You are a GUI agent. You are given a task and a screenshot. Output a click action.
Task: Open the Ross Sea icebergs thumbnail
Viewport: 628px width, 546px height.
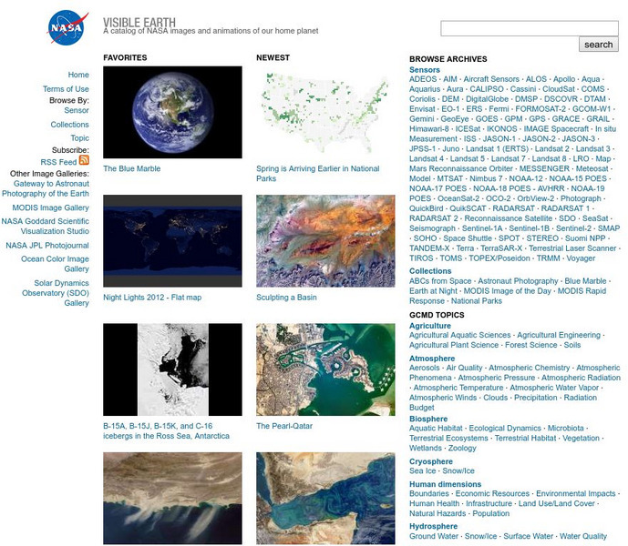[x=172, y=369]
